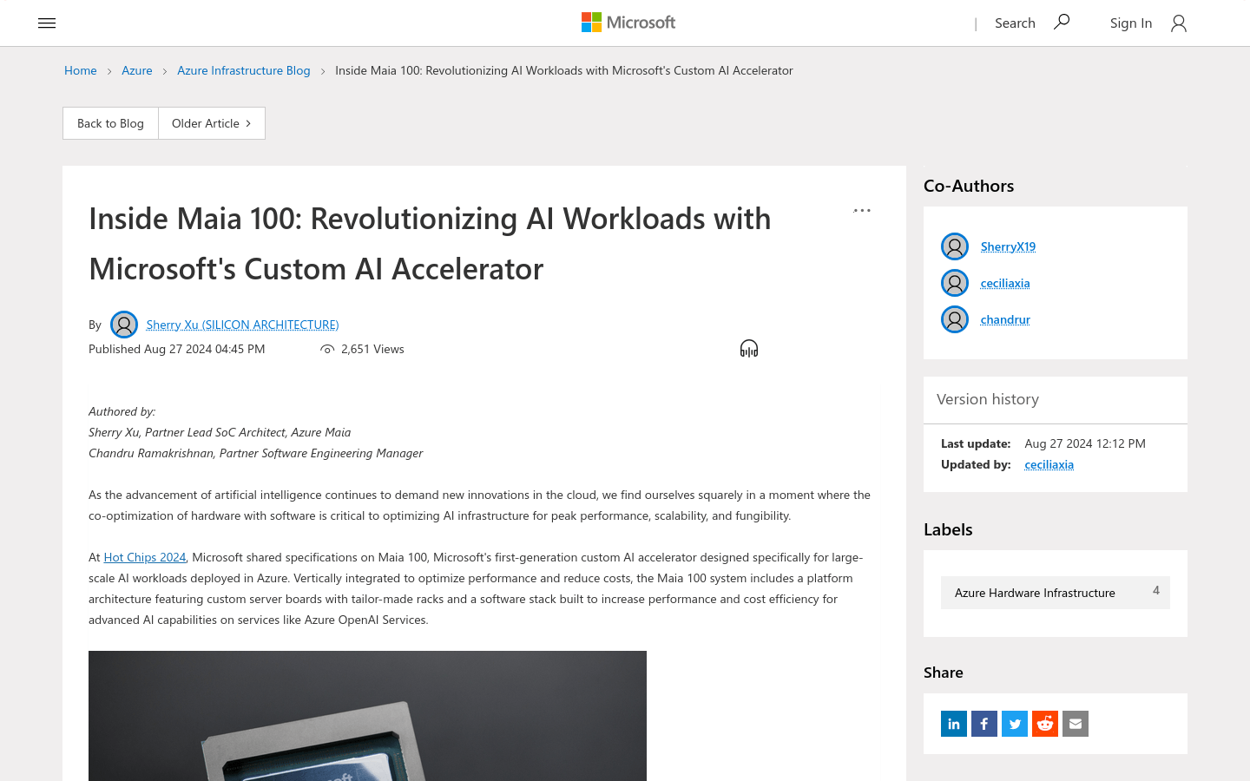1250x781 pixels.
Task: Click the 2,651 Views text
Action: click(x=372, y=349)
